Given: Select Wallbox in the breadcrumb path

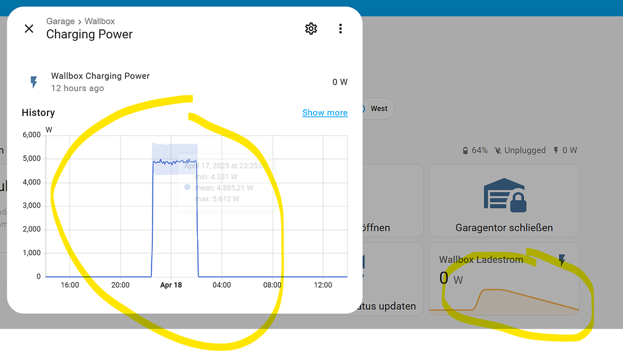Looking at the screenshot, I should click(x=99, y=21).
